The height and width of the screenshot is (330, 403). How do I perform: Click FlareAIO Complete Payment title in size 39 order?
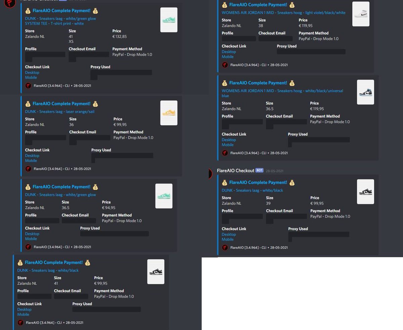coord(258,182)
